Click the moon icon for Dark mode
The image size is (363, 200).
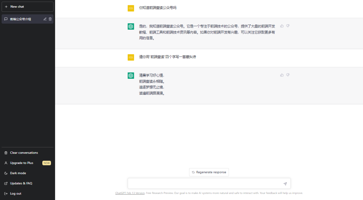[6, 173]
